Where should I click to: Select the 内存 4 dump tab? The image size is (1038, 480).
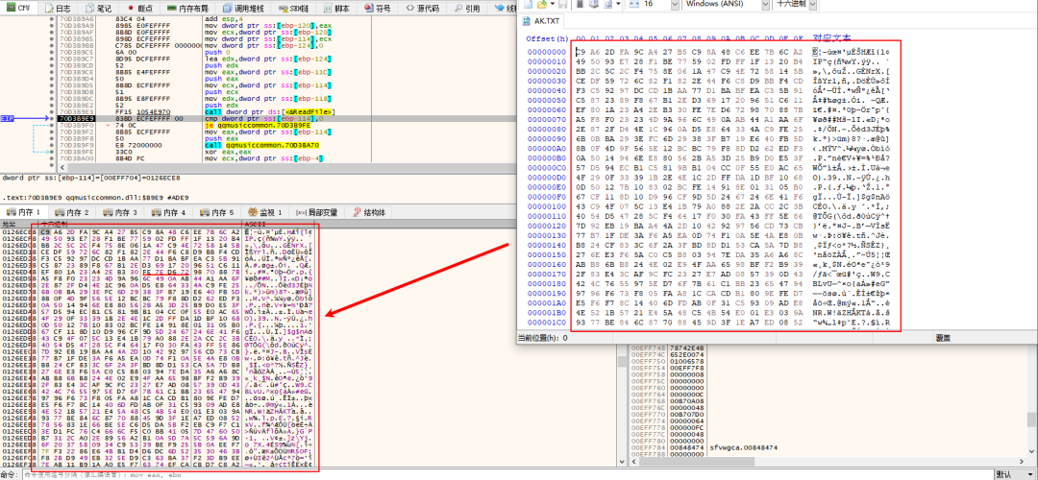pos(170,212)
